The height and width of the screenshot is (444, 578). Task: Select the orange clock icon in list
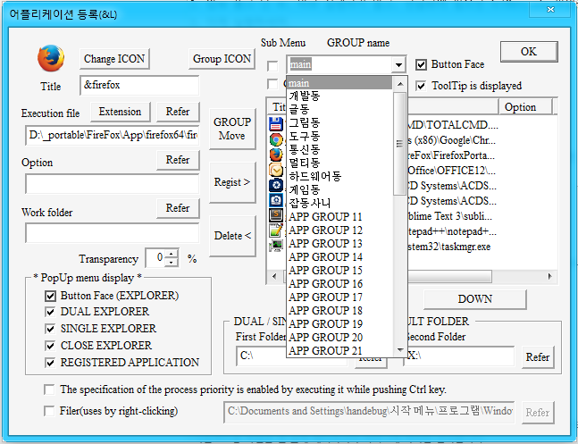point(276,170)
